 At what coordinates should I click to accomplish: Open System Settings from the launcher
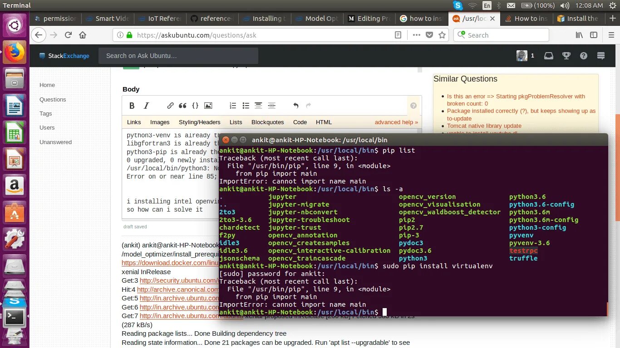click(x=15, y=239)
